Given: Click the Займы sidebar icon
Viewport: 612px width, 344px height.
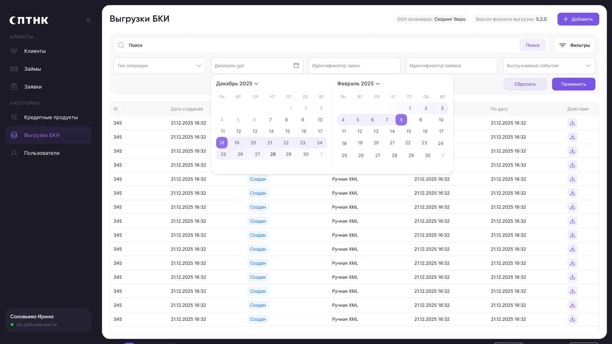Looking at the screenshot, I should [14, 69].
